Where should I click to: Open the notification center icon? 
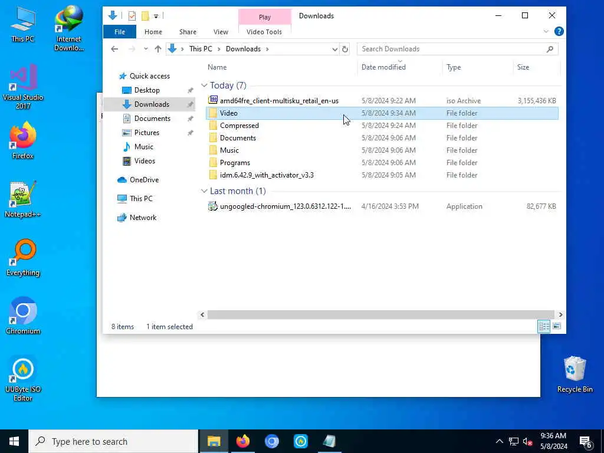tap(586, 441)
